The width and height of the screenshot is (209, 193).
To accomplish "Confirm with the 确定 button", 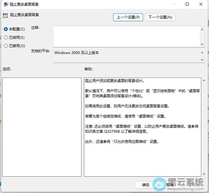I will tap(146, 185).
